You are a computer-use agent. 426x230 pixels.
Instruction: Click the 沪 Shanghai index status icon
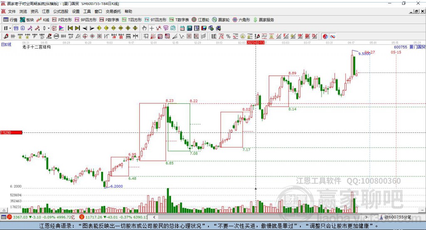point(10,217)
